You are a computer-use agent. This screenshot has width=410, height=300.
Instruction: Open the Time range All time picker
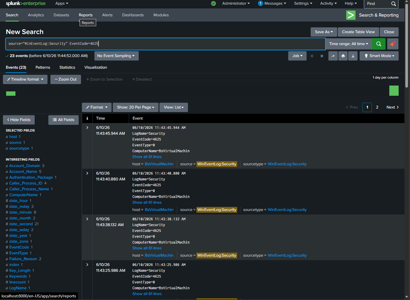pos(349,44)
